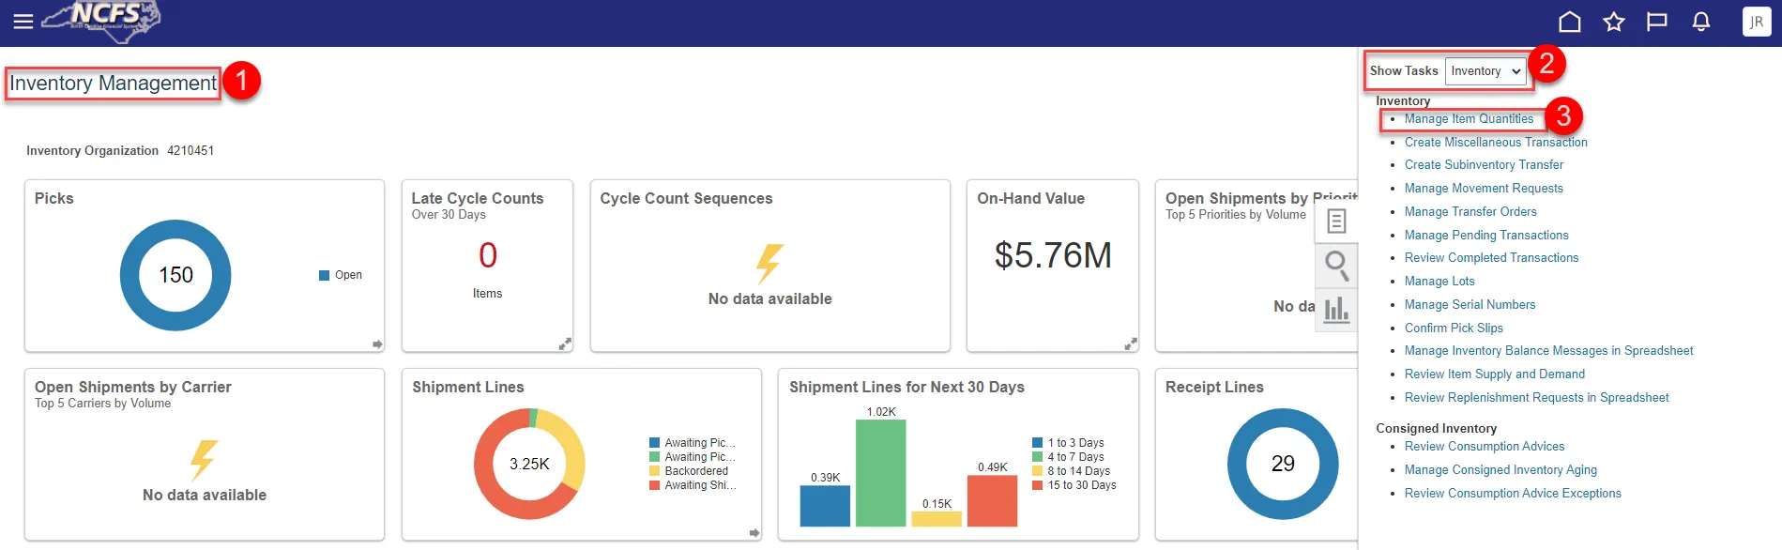The height and width of the screenshot is (550, 1782).
Task: Click the Picks chart arrow icon
Action: pyautogui.click(x=377, y=344)
